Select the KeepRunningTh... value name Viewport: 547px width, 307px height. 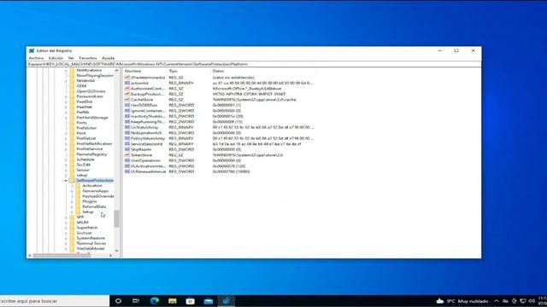tap(148, 122)
